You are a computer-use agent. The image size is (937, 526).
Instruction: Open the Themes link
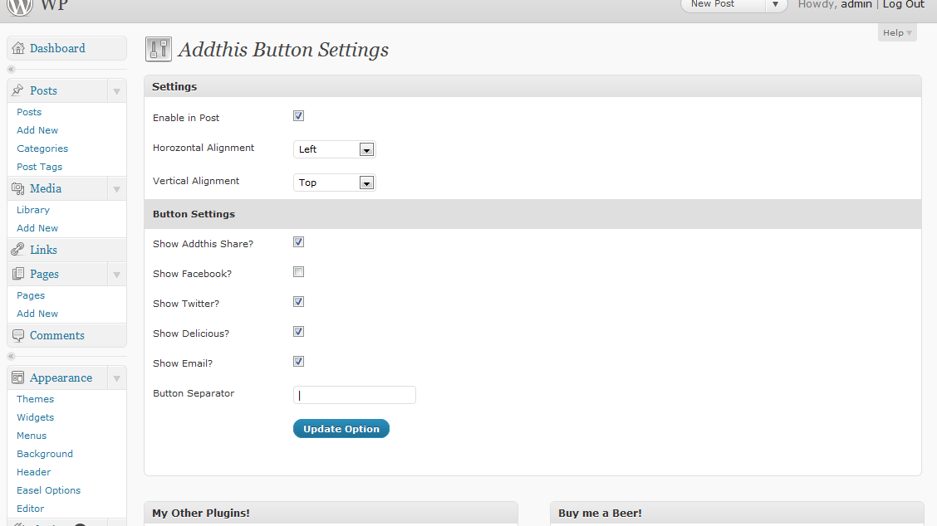pos(35,399)
